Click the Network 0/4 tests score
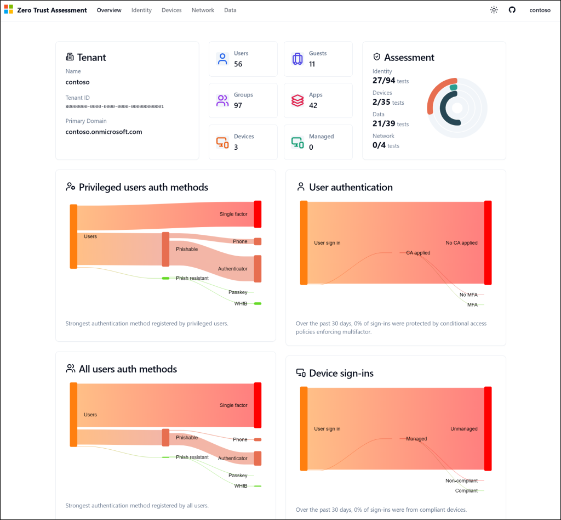This screenshot has width=561, height=520. pos(386,145)
